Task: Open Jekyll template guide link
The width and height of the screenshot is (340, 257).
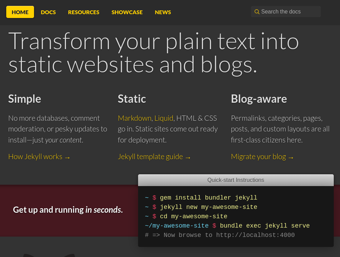Action: [154, 157]
